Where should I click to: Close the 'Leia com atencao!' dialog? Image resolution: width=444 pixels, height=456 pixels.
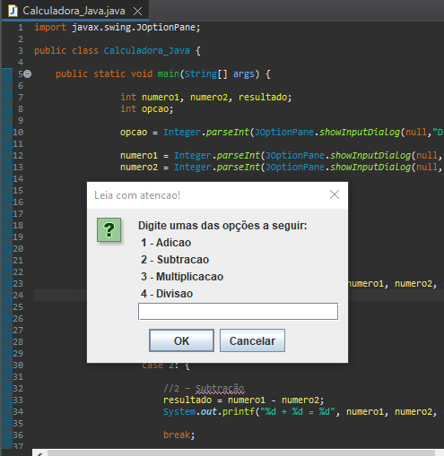(335, 194)
